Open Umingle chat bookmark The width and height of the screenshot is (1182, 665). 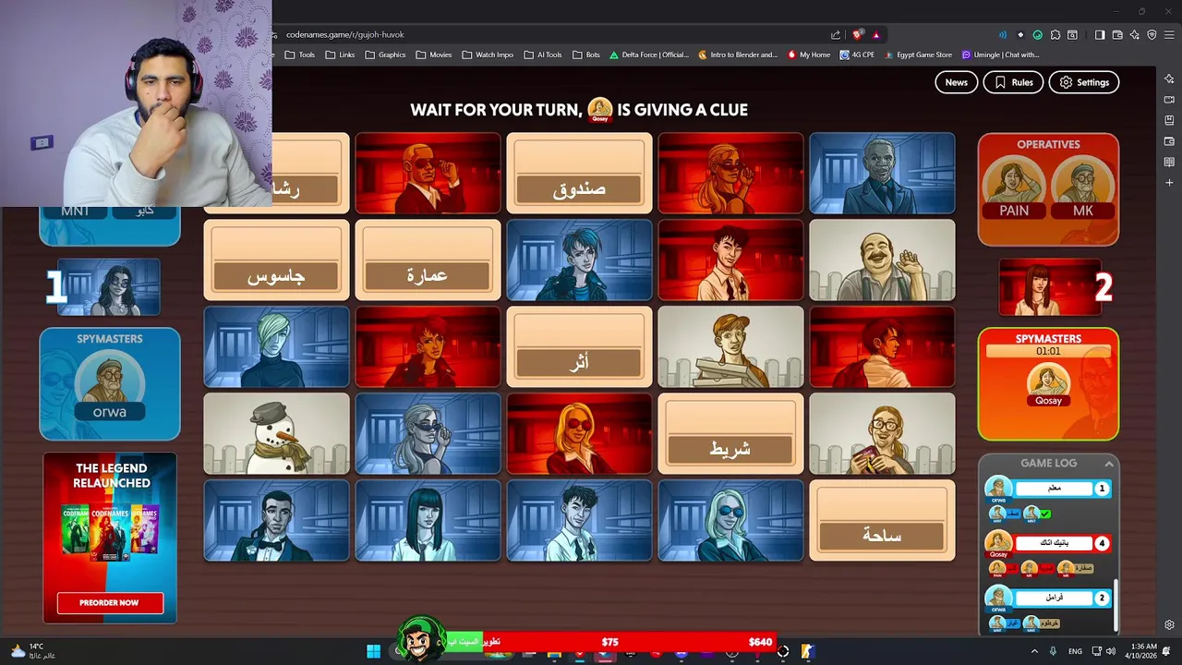click(x=1001, y=54)
